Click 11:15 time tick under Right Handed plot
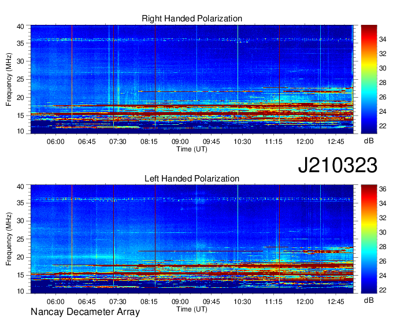Screen dimensions: 393x319 274,142
